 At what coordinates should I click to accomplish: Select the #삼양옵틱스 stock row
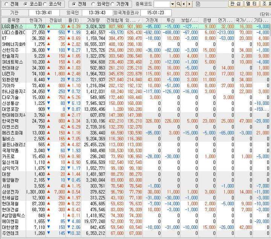[135, 216]
